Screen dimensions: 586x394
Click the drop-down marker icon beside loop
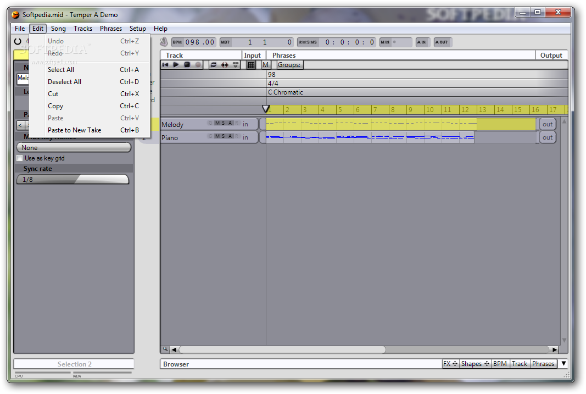[236, 65]
